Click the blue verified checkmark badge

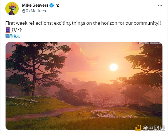[52, 5]
